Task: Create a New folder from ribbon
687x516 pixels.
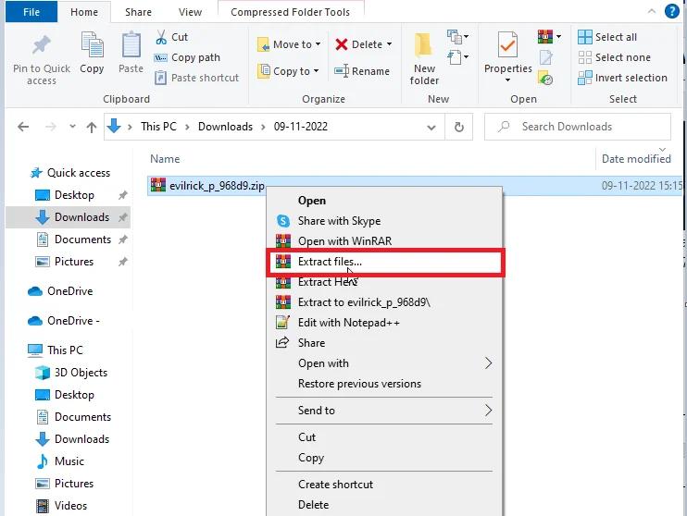Action: tap(424, 58)
